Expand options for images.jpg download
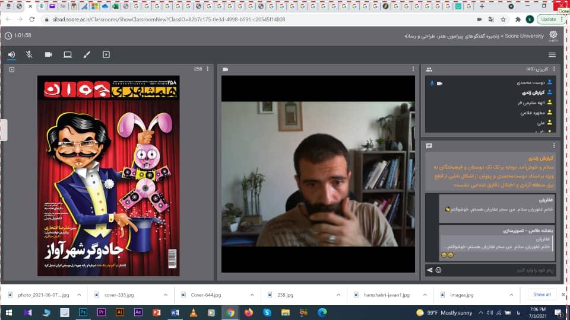570x320 pixels. [511, 295]
